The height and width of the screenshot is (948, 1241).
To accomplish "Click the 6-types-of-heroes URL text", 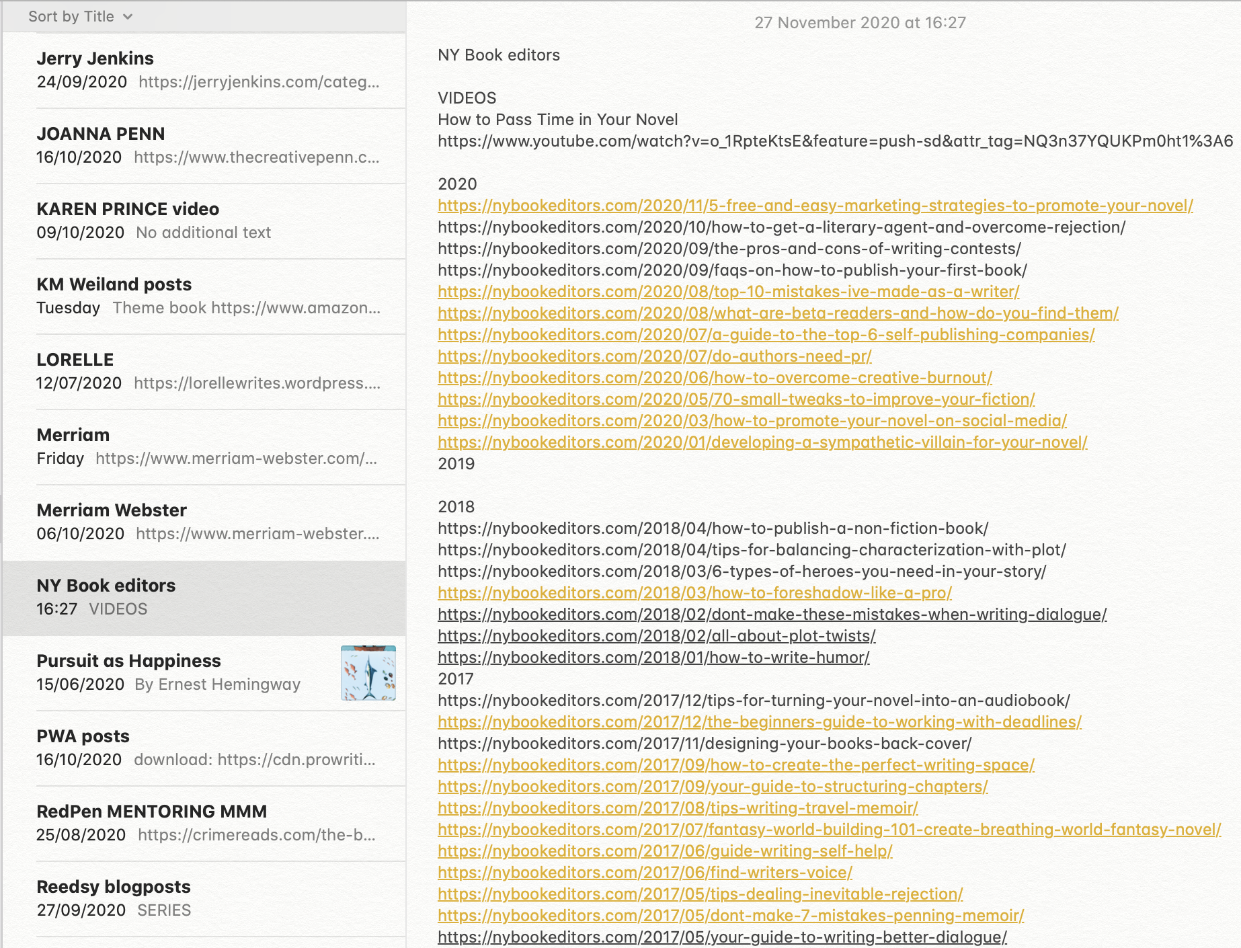I will [742, 571].
